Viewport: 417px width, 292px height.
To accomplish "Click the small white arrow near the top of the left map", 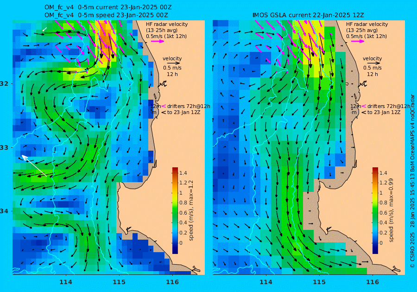I will 44,29.
